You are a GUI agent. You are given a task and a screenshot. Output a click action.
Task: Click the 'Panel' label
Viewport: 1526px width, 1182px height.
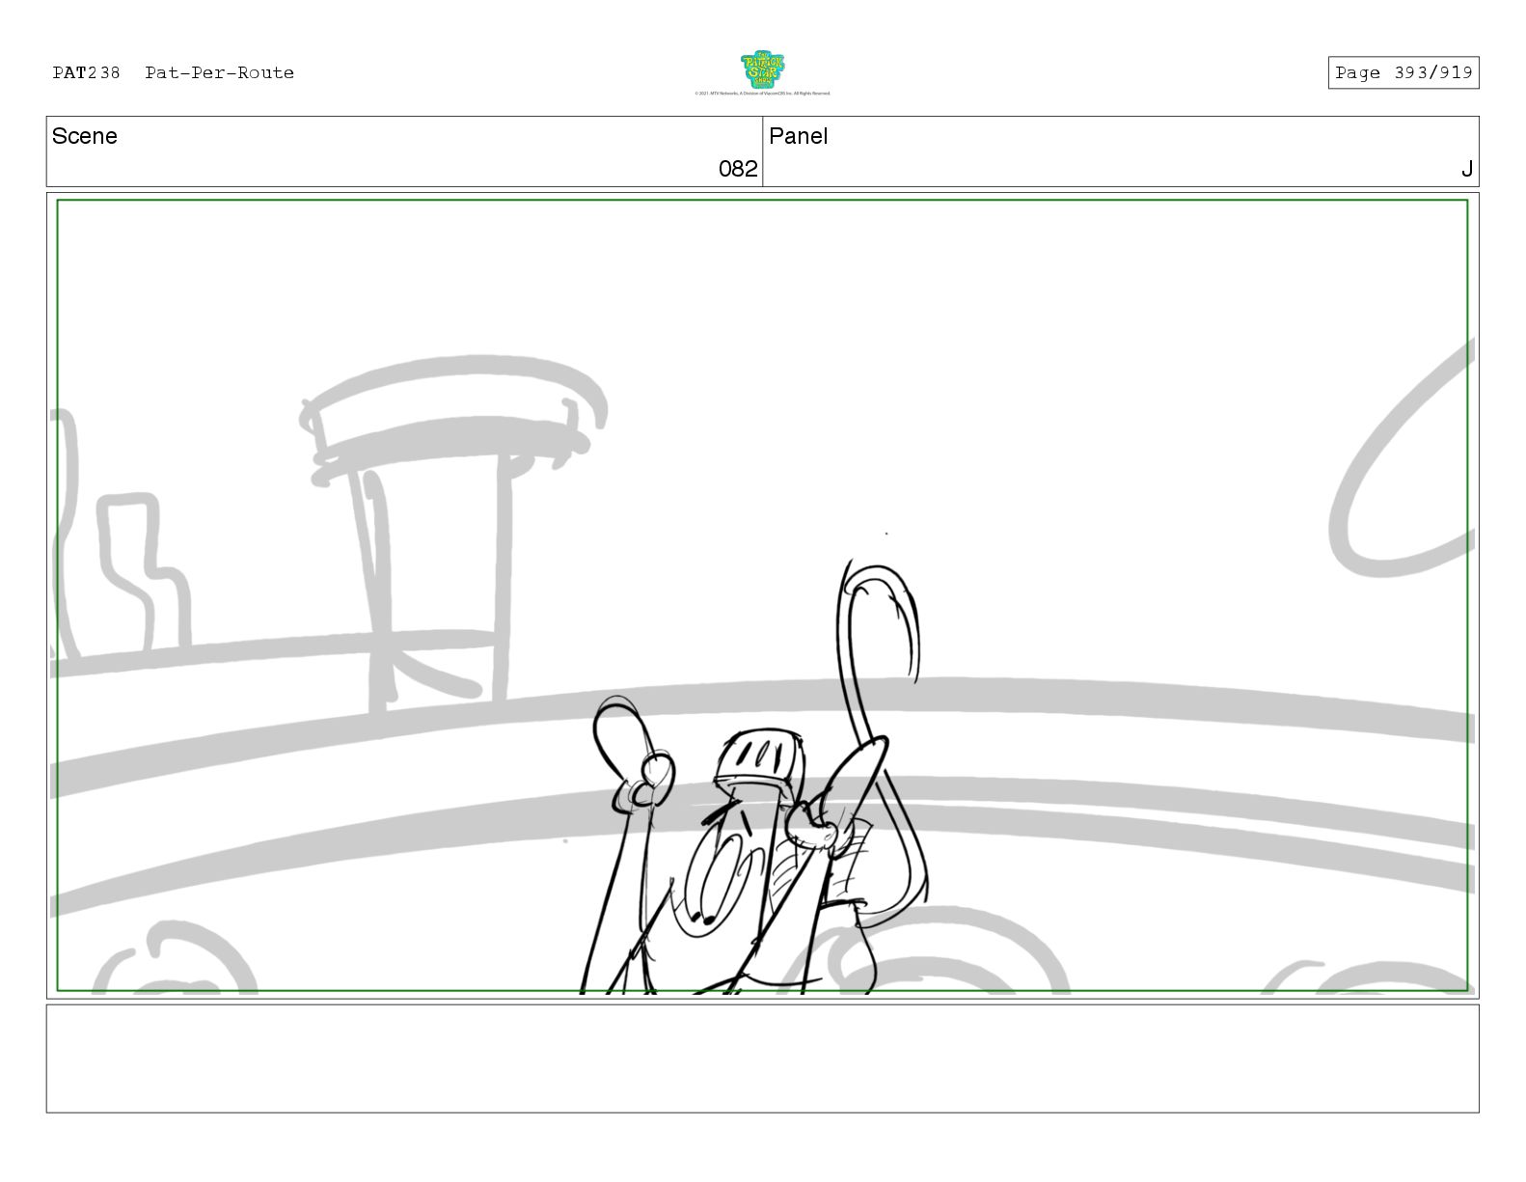tap(799, 136)
